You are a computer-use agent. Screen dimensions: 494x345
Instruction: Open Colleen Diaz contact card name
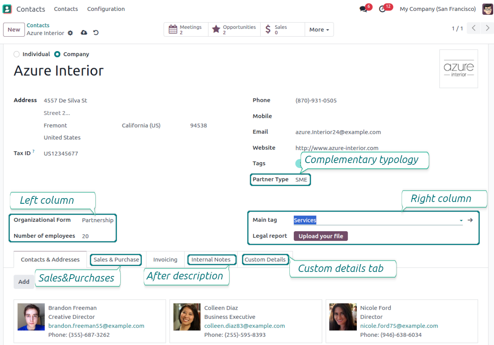pos(221,308)
